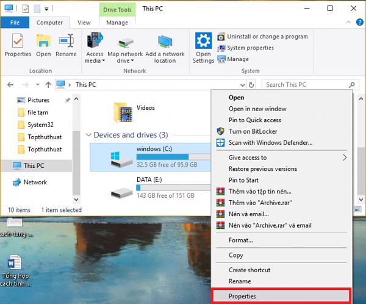The image size is (366, 304).
Task: Expand the Give access to submenu
Action: pyautogui.click(x=345, y=157)
